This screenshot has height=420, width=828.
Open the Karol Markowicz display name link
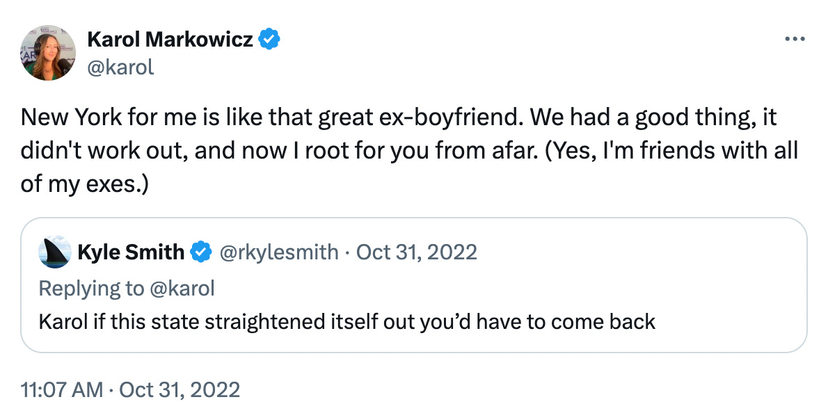tap(171, 40)
